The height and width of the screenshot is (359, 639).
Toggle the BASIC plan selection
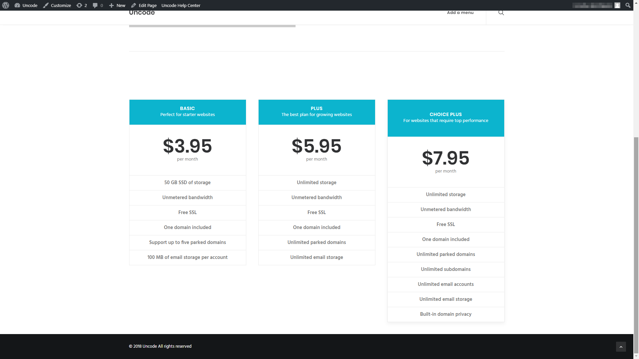[x=187, y=111]
